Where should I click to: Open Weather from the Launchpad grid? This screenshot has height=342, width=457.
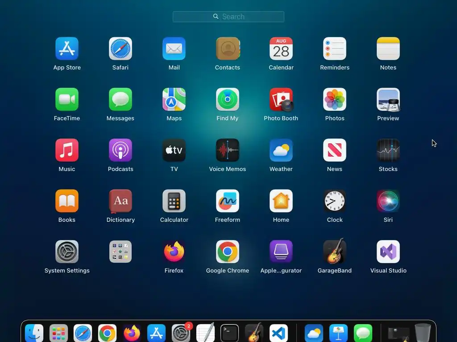[281, 150]
